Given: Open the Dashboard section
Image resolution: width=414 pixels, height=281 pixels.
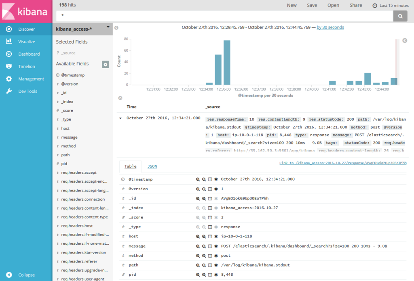Looking at the screenshot, I should pyautogui.click(x=26, y=54).
